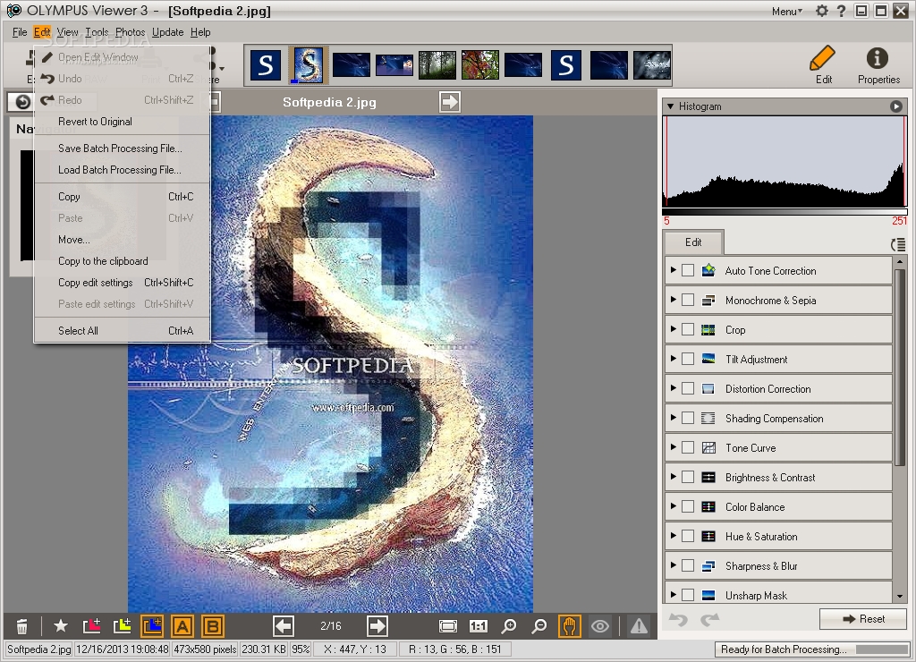The image size is (916, 662).
Task: Click the histogram range bar below graph
Action: tap(785, 211)
